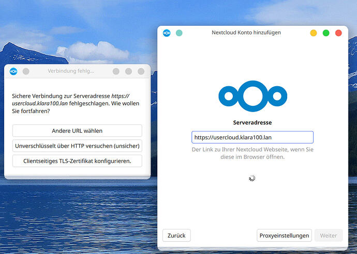
Task: Click large Nextcloud logo in wizard
Action: pyautogui.click(x=252, y=96)
